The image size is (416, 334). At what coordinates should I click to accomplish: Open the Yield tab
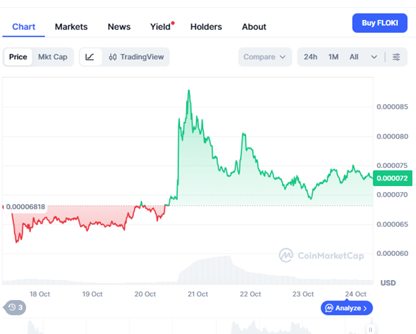160,27
